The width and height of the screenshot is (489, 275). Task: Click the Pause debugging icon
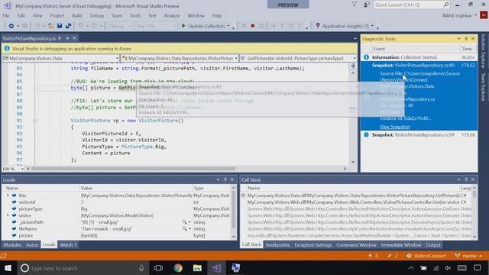click(x=244, y=26)
